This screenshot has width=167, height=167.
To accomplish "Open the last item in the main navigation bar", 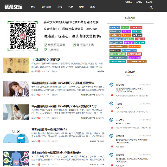I will pos(92,7).
